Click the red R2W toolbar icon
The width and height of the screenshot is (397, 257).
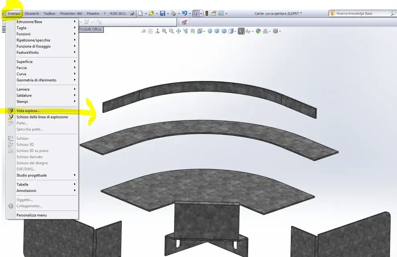pos(184,22)
